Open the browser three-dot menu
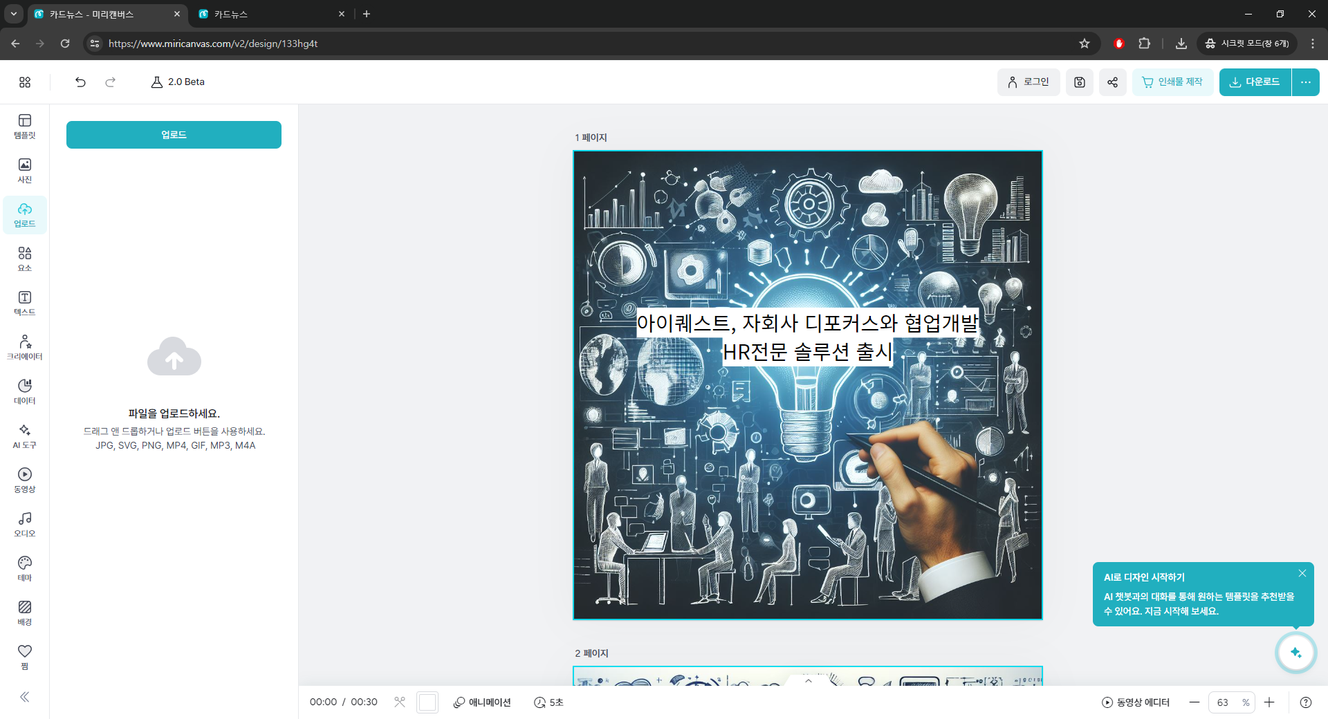1328x719 pixels. [1313, 44]
